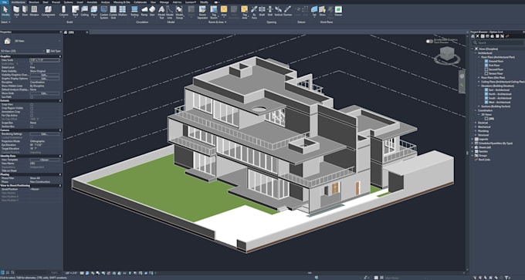
Task: Go to the Massing & Site tab
Action: pyautogui.click(x=121, y=2)
